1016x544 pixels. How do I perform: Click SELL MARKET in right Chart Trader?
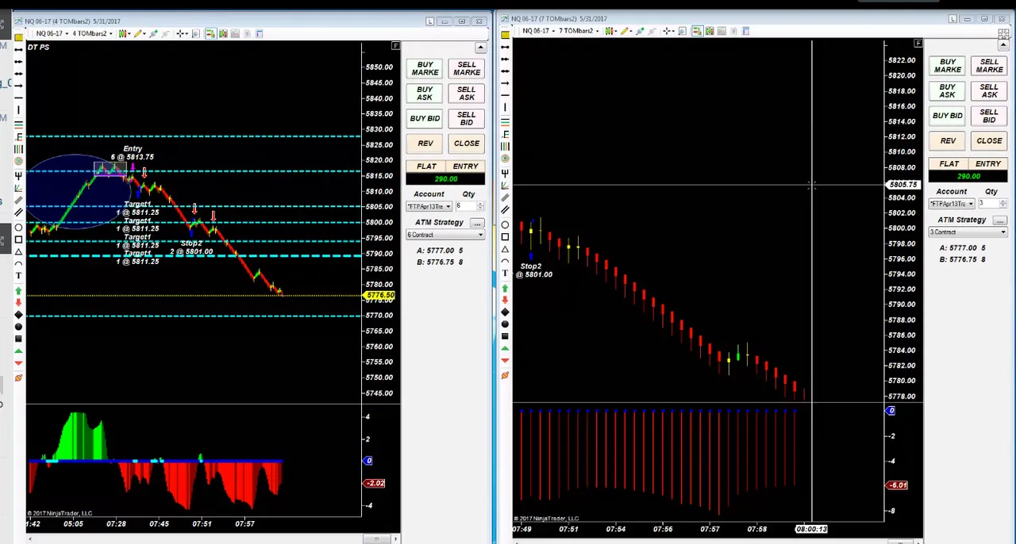(x=989, y=66)
